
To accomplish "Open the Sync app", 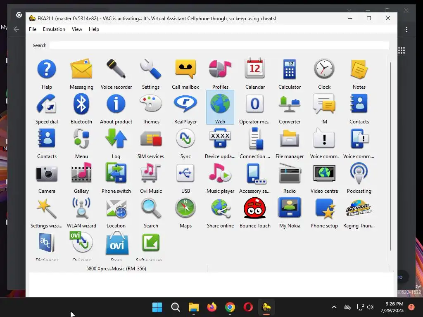I will (x=185, y=138).
